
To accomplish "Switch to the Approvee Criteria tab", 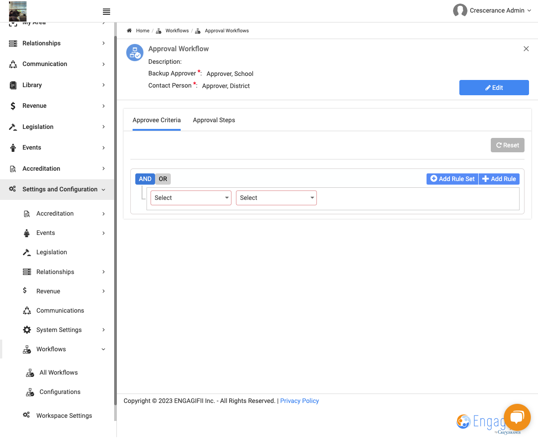I will coord(156,120).
